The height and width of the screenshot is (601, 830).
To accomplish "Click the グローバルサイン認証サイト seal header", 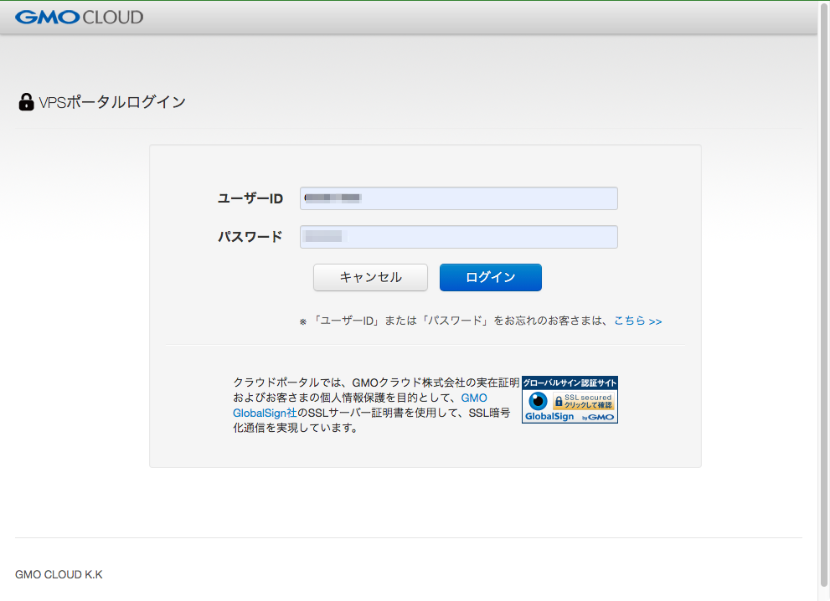I will click(570, 383).
